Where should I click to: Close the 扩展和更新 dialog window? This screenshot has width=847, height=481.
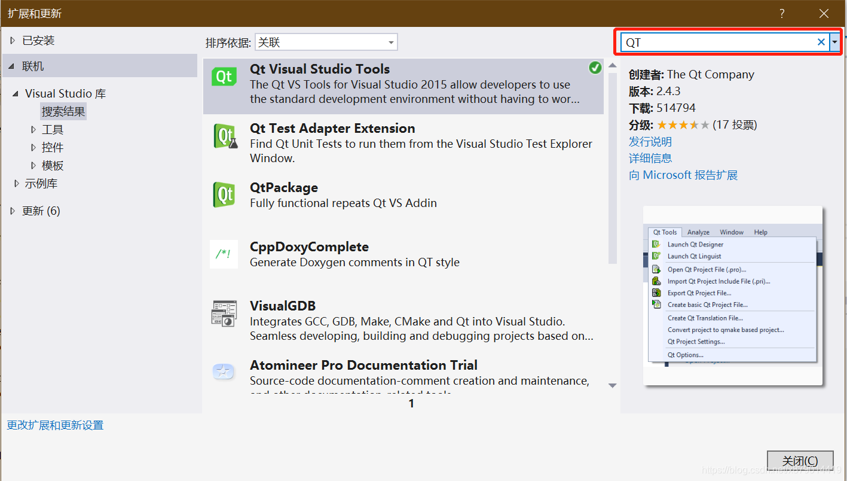[x=824, y=14]
